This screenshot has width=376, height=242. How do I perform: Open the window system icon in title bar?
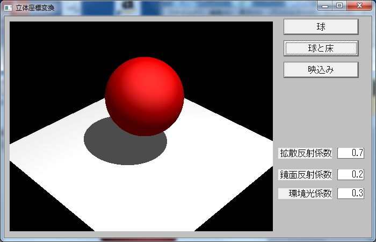point(8,8)
